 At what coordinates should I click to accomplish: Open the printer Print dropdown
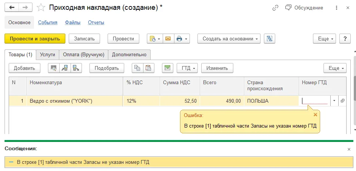182,39
